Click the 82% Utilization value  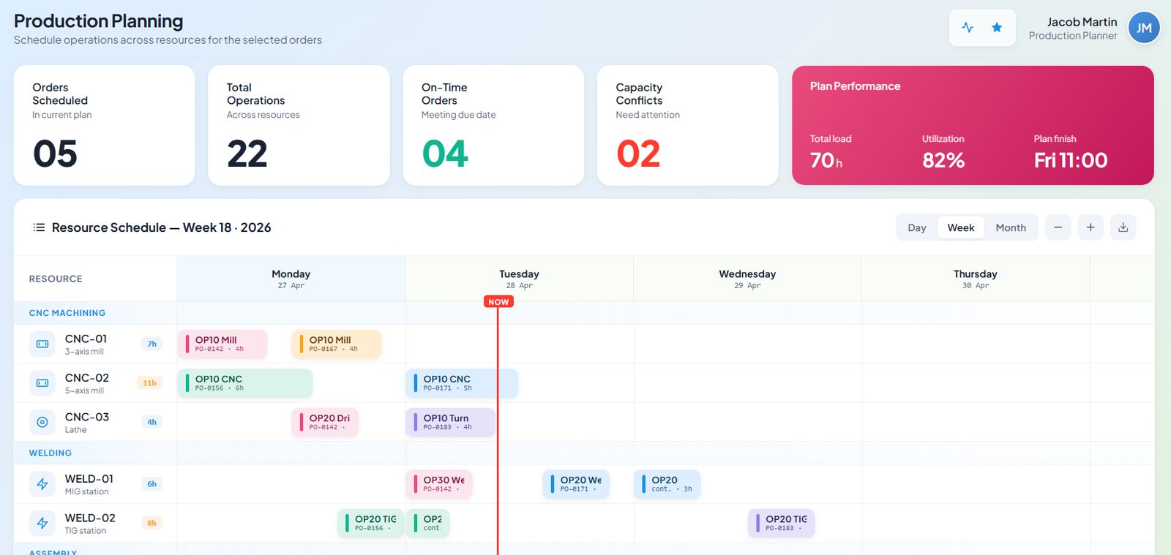[943, 160]
